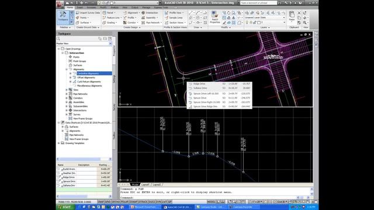Viewport: 374px width, 210px height.
Task: Select the Line draw tool
Action: pyautogui.click(x=191, y=13)
